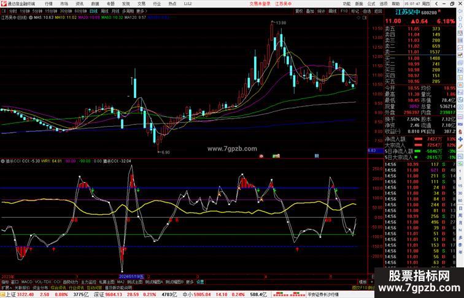
Task: Open the 功能 menu
Action: tap(347, 4)
